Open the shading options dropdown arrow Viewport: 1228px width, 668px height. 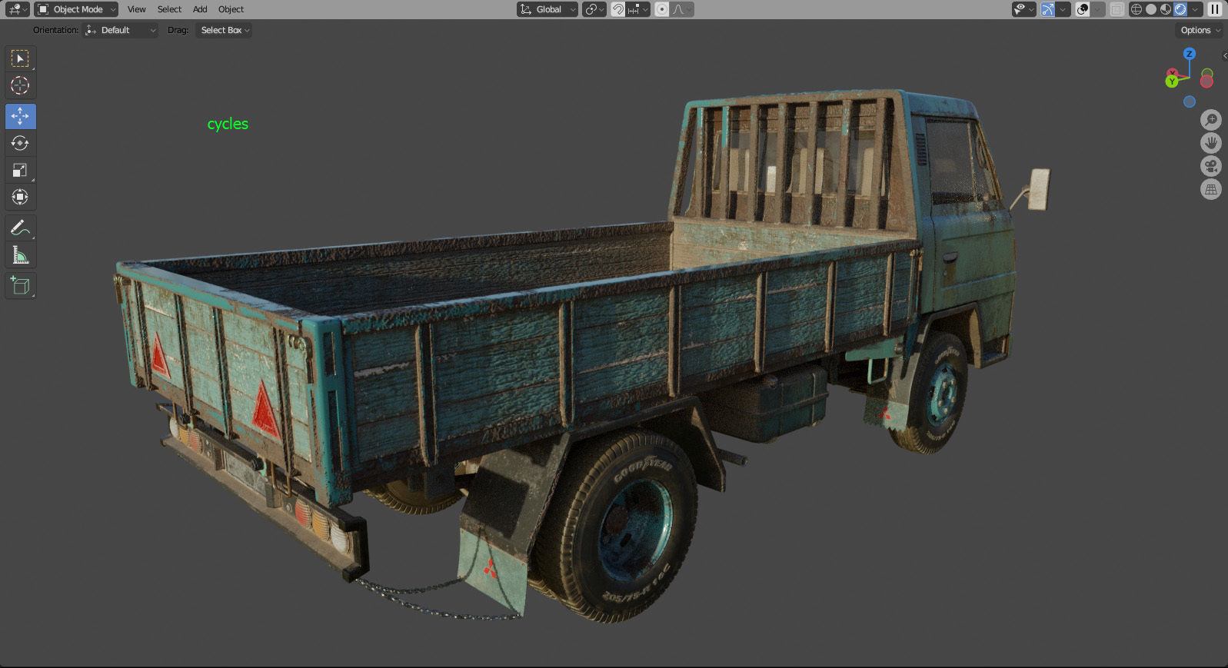pos(1195,9)
